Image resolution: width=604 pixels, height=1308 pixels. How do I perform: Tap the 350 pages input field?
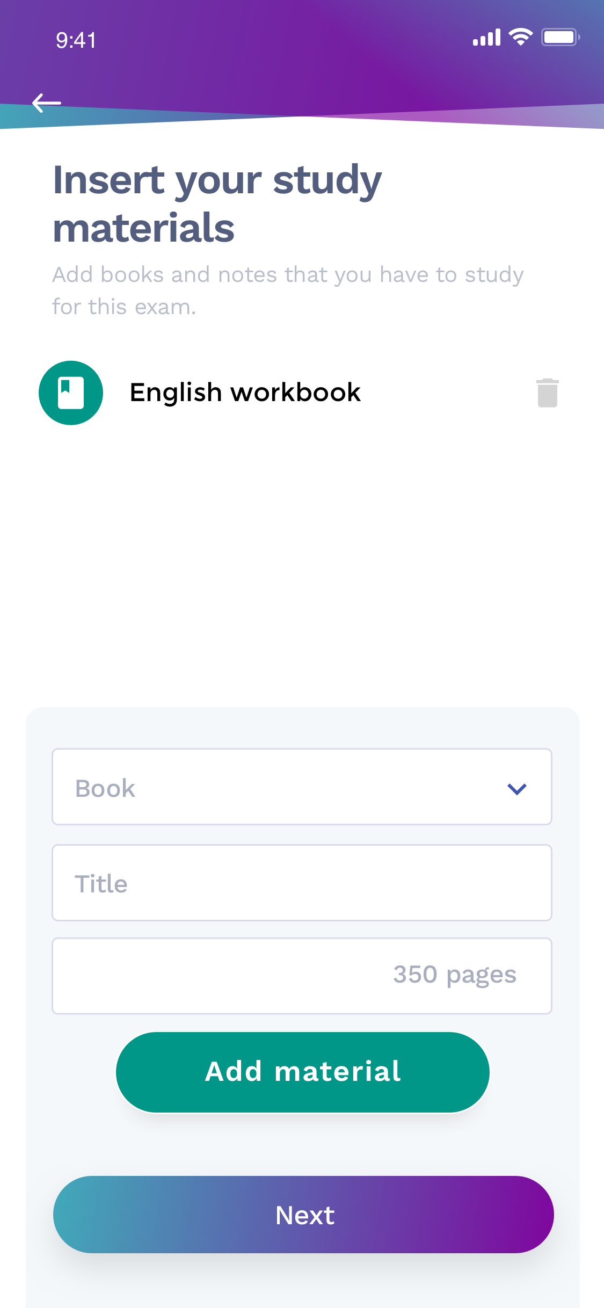pos(301,976)
